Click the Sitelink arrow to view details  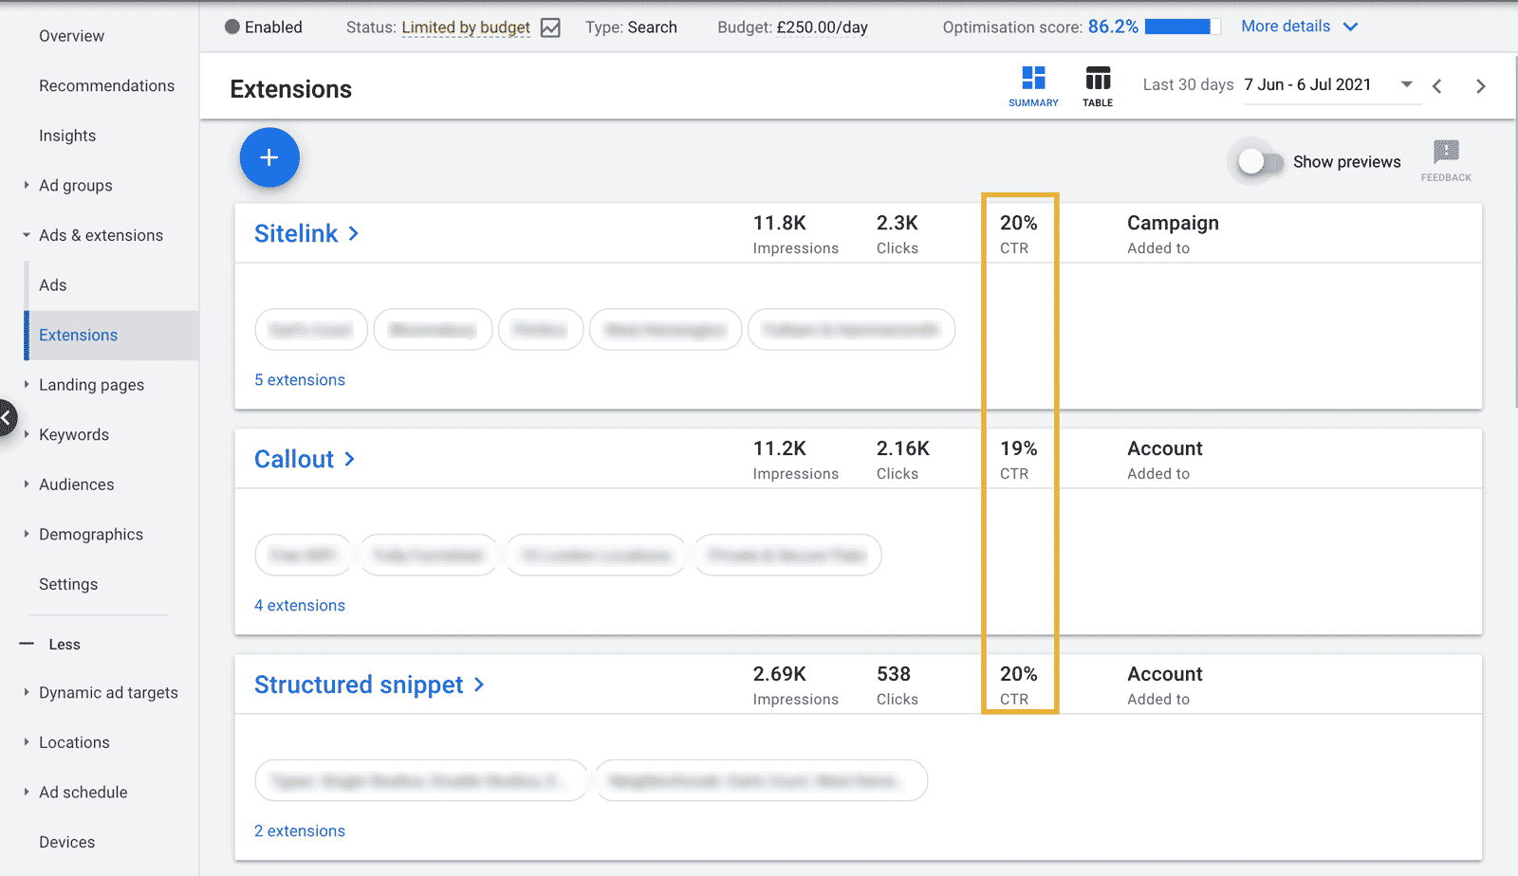(353, 233)
